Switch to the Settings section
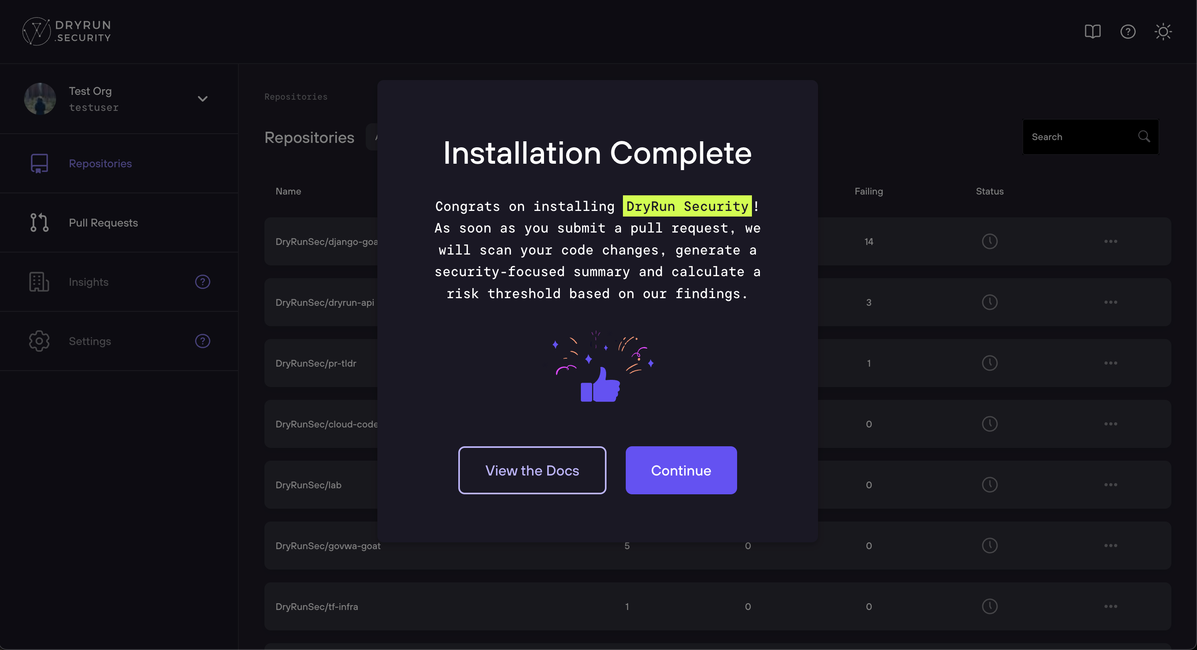 click(x=90, y=341)
